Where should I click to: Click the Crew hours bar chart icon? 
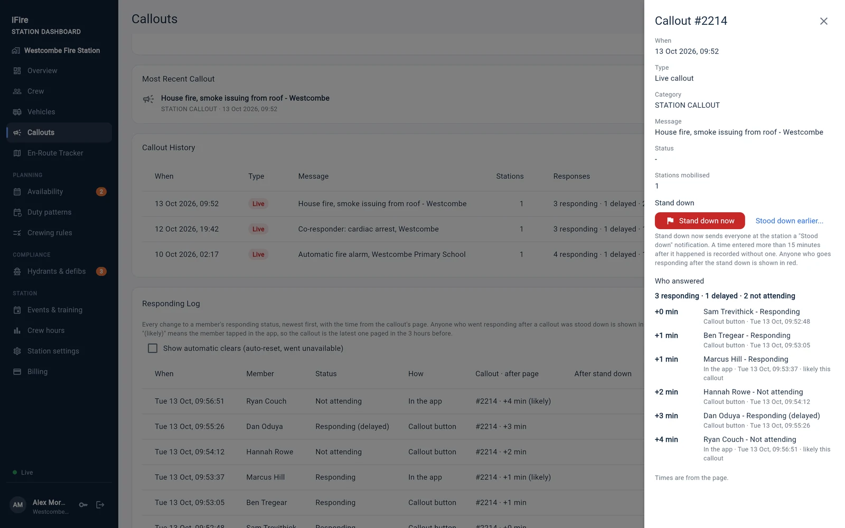tap(17, 331)
